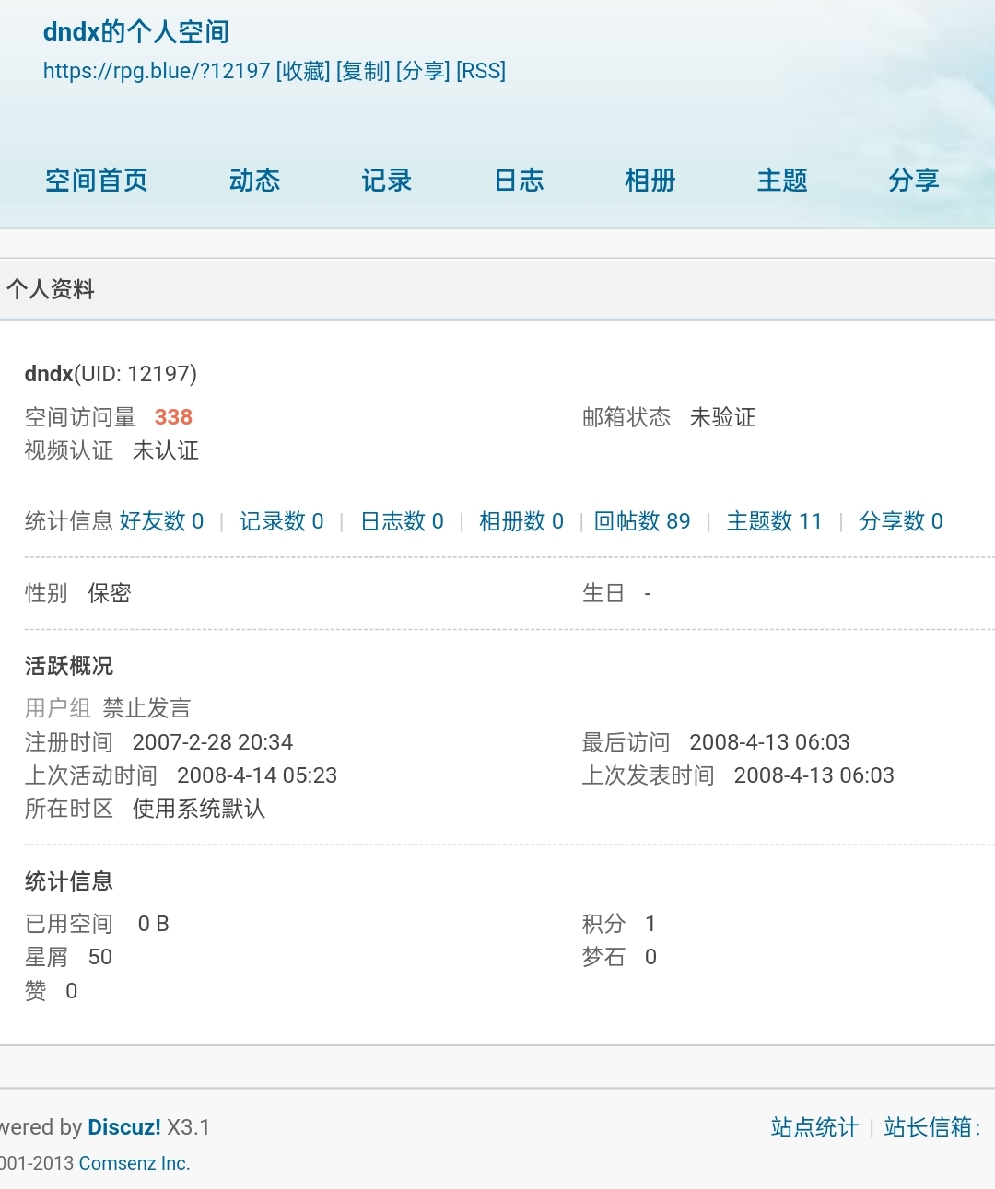Open the 相册数 0 link
This screenshot has height=1189, width=995.
[x=521, y=521]
